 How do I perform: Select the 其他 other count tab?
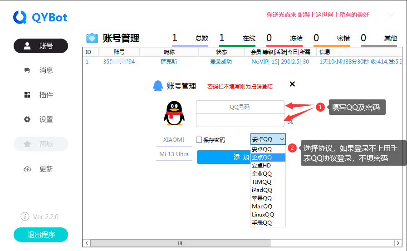(x=379, y=39)
